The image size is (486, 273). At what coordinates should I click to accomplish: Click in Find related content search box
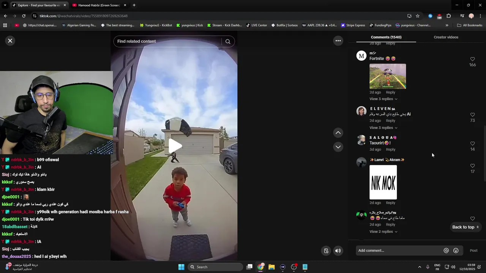(167, 41)
